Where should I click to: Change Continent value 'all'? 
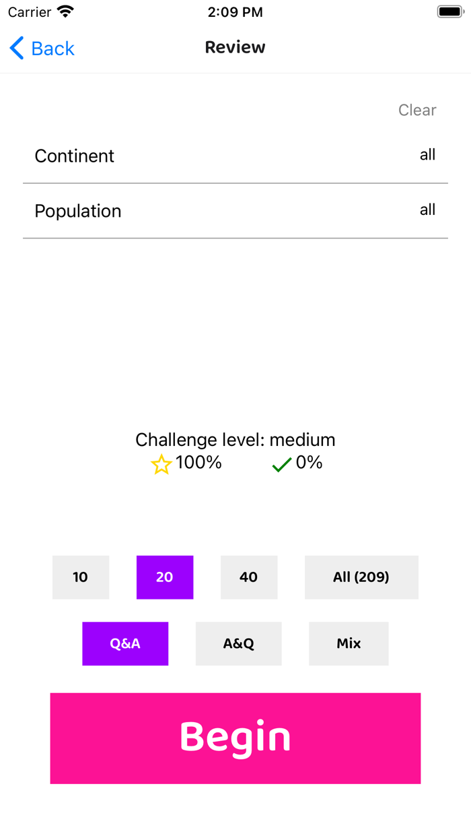click(428, 155)
